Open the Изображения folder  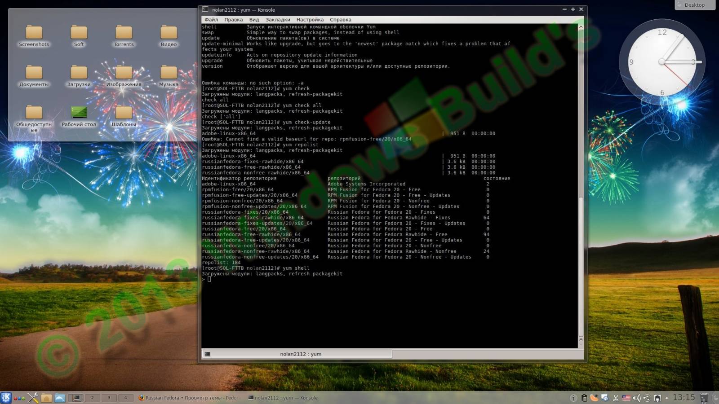coord(124,76)
